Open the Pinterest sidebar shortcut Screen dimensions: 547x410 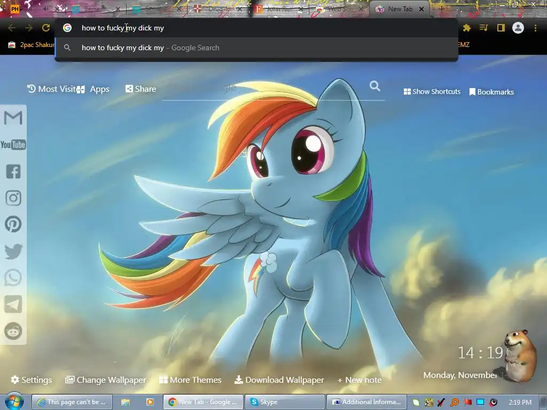click(13, 224)
